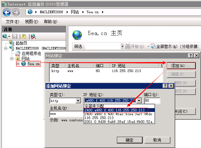
Task: Click the disconnect icon in connections toolbar
Action: (33, 36)
